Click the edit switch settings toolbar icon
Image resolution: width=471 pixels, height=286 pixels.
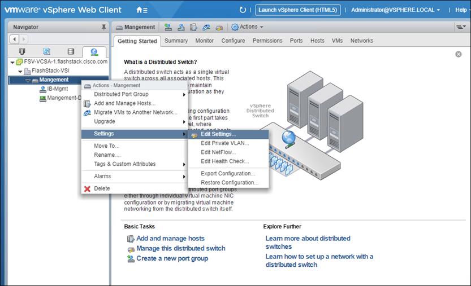[219, 28]
